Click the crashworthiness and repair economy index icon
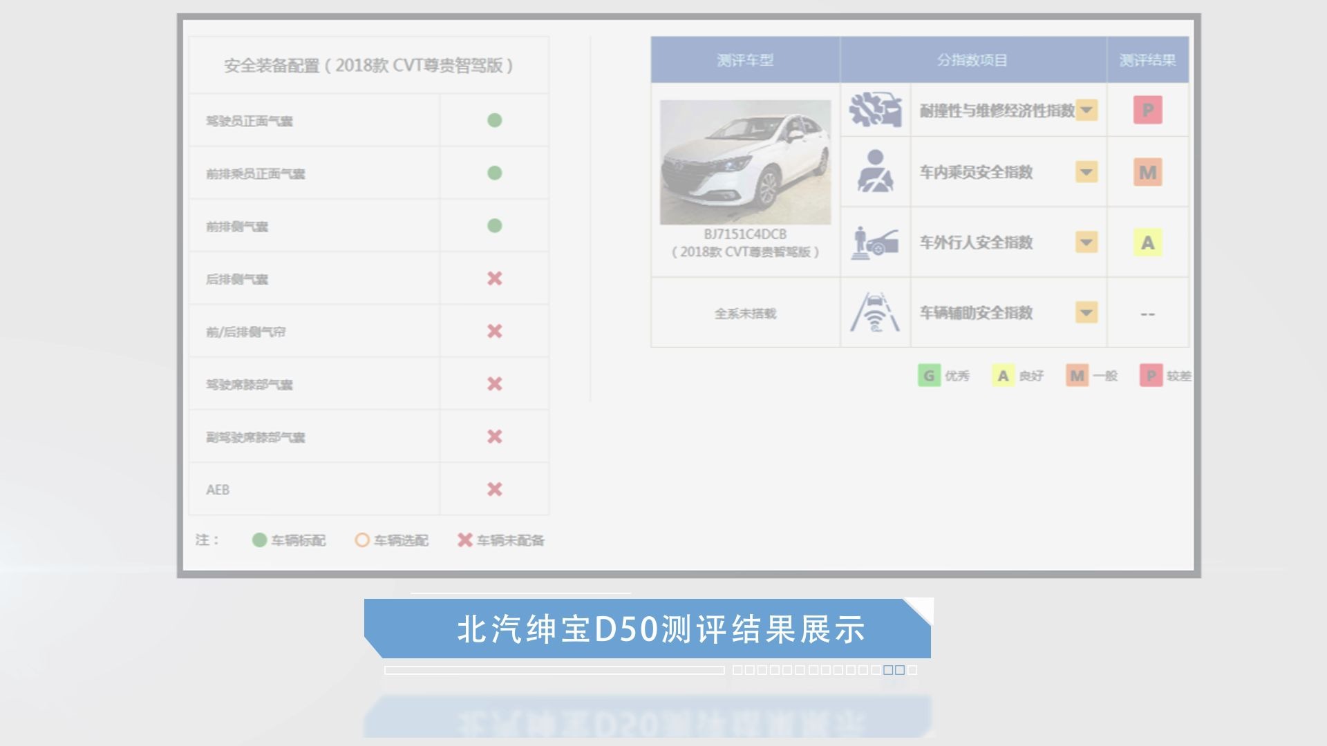 coord(875,110)
